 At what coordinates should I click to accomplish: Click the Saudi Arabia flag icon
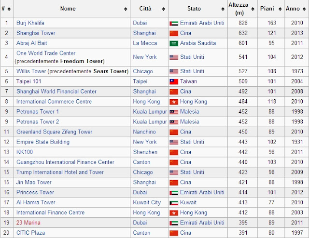point(174,43)
